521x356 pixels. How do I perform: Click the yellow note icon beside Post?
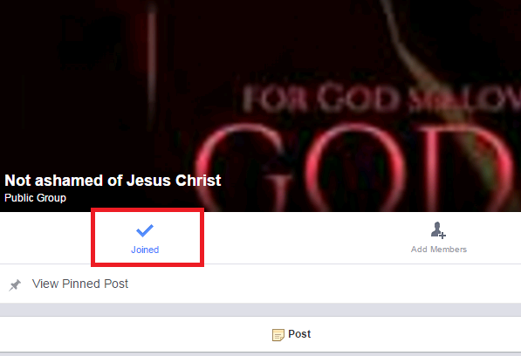278,335
